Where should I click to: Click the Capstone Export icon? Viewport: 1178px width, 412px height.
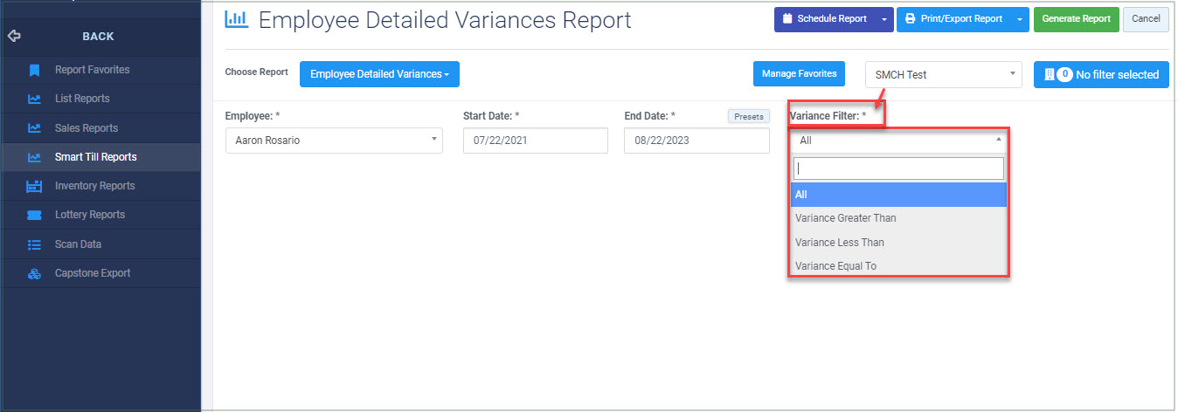click(x=34, y=273)
